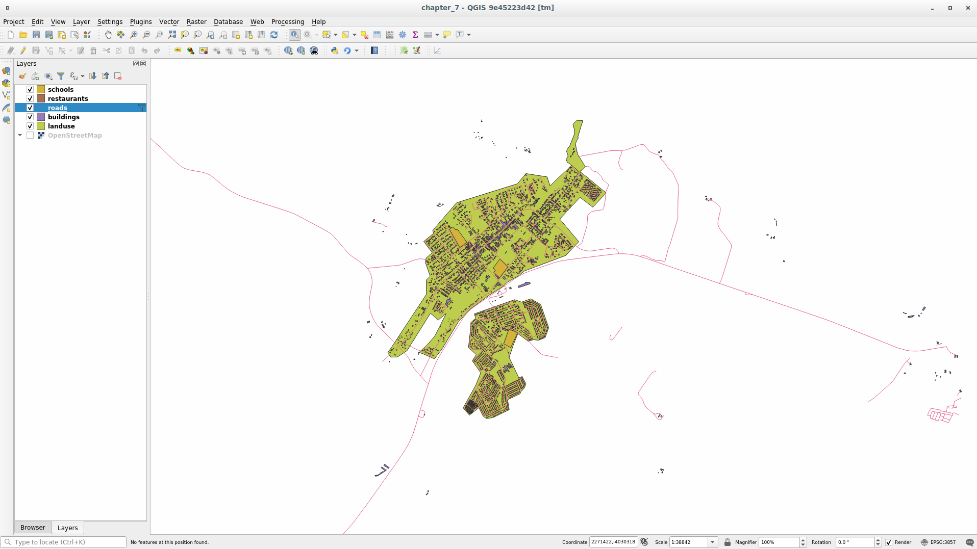Open the Python console

click(335, 50)
